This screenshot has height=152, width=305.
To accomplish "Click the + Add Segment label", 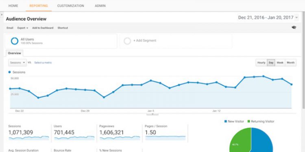I will [x=145, y=41].
